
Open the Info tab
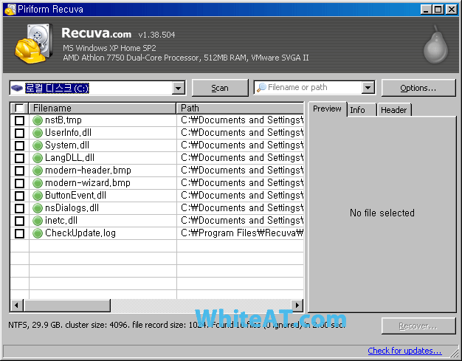click(361, 110)
